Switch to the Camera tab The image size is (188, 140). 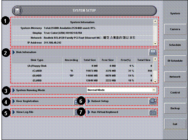coord(175,29)
